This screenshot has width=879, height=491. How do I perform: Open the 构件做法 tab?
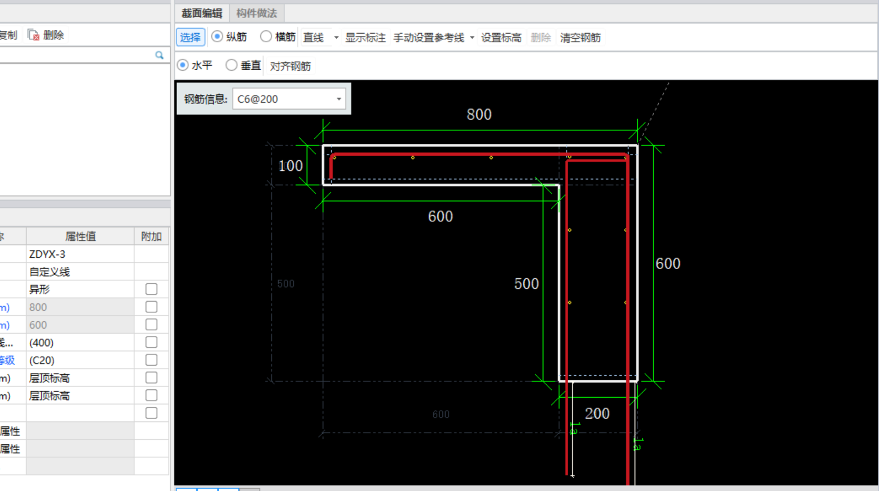coord(256,13)
